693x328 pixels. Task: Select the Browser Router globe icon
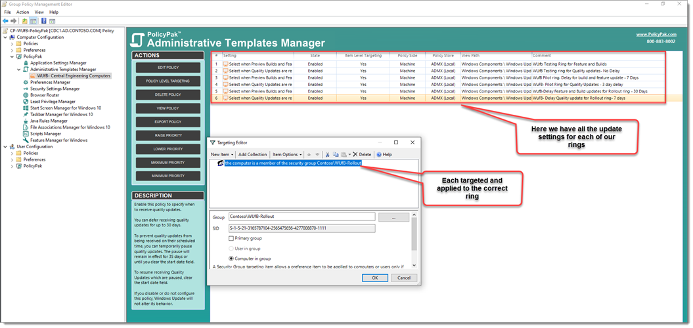click(26, 95)
